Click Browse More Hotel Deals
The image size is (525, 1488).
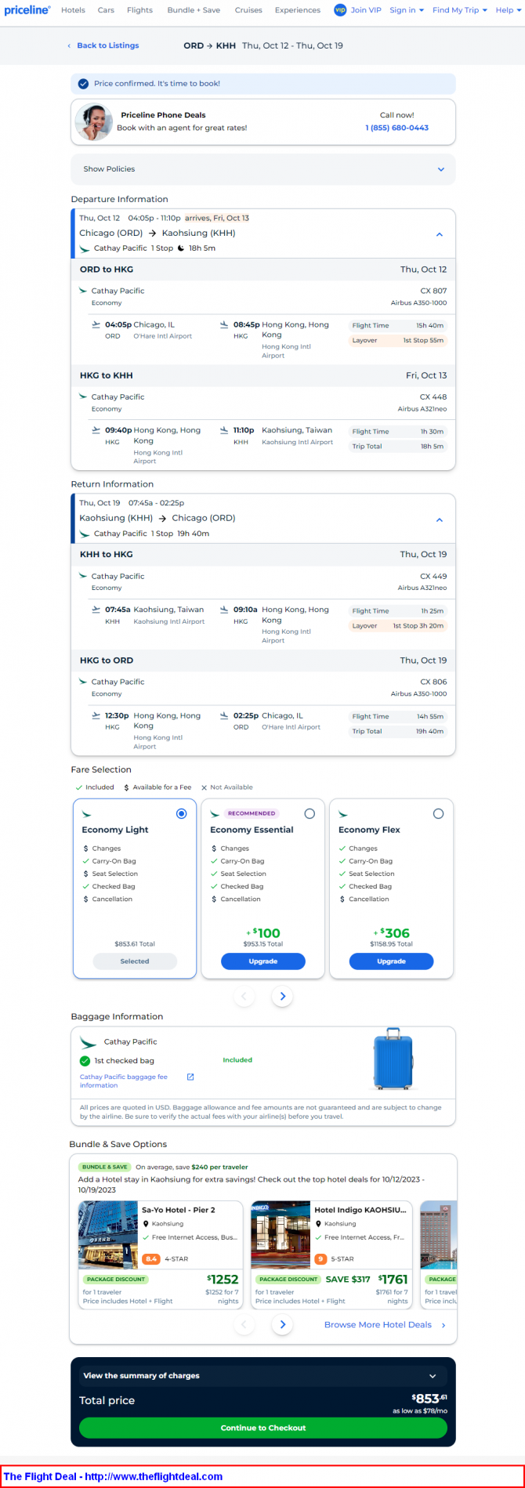pyautogui.click(x=385, y=1325)
